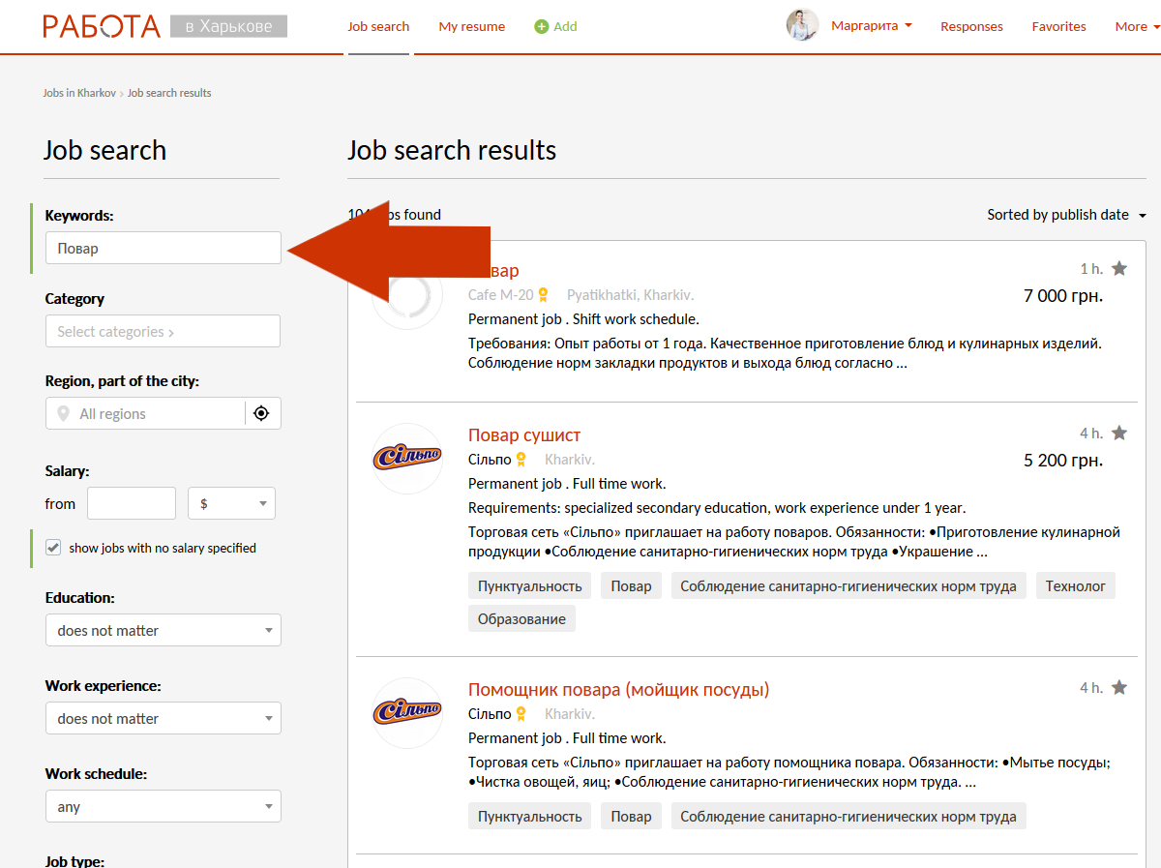Favorite the Помощник повара job with star
This screenshot has height=868, width=1161.
pyautogui.click(x=1119, y=687)
